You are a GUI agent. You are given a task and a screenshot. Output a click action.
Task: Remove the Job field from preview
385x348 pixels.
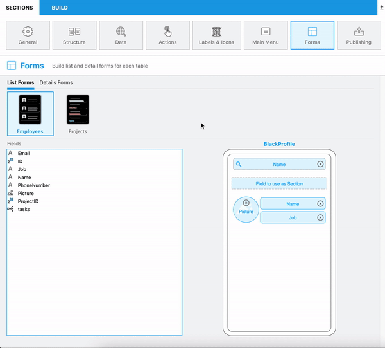(x=320, y=217)
